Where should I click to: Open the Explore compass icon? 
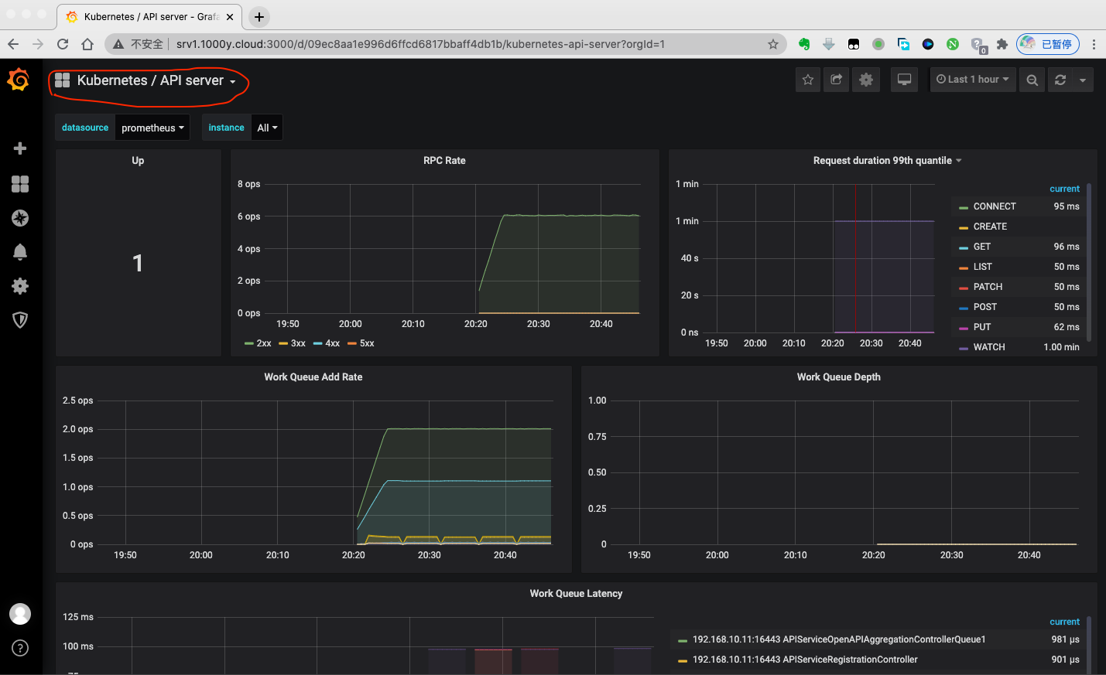(x=20, y=218)
